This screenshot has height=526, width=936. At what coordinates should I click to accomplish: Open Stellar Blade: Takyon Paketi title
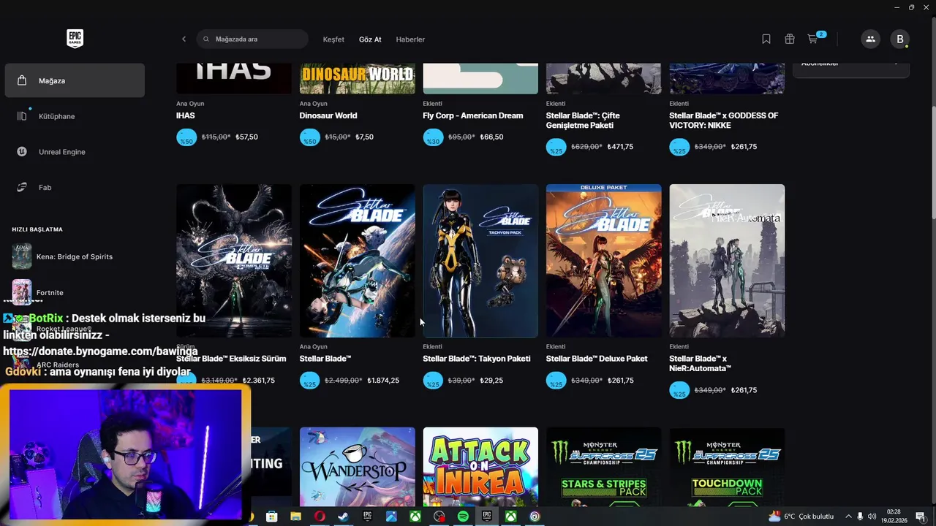pyautogui.click(x=477, y=359)
